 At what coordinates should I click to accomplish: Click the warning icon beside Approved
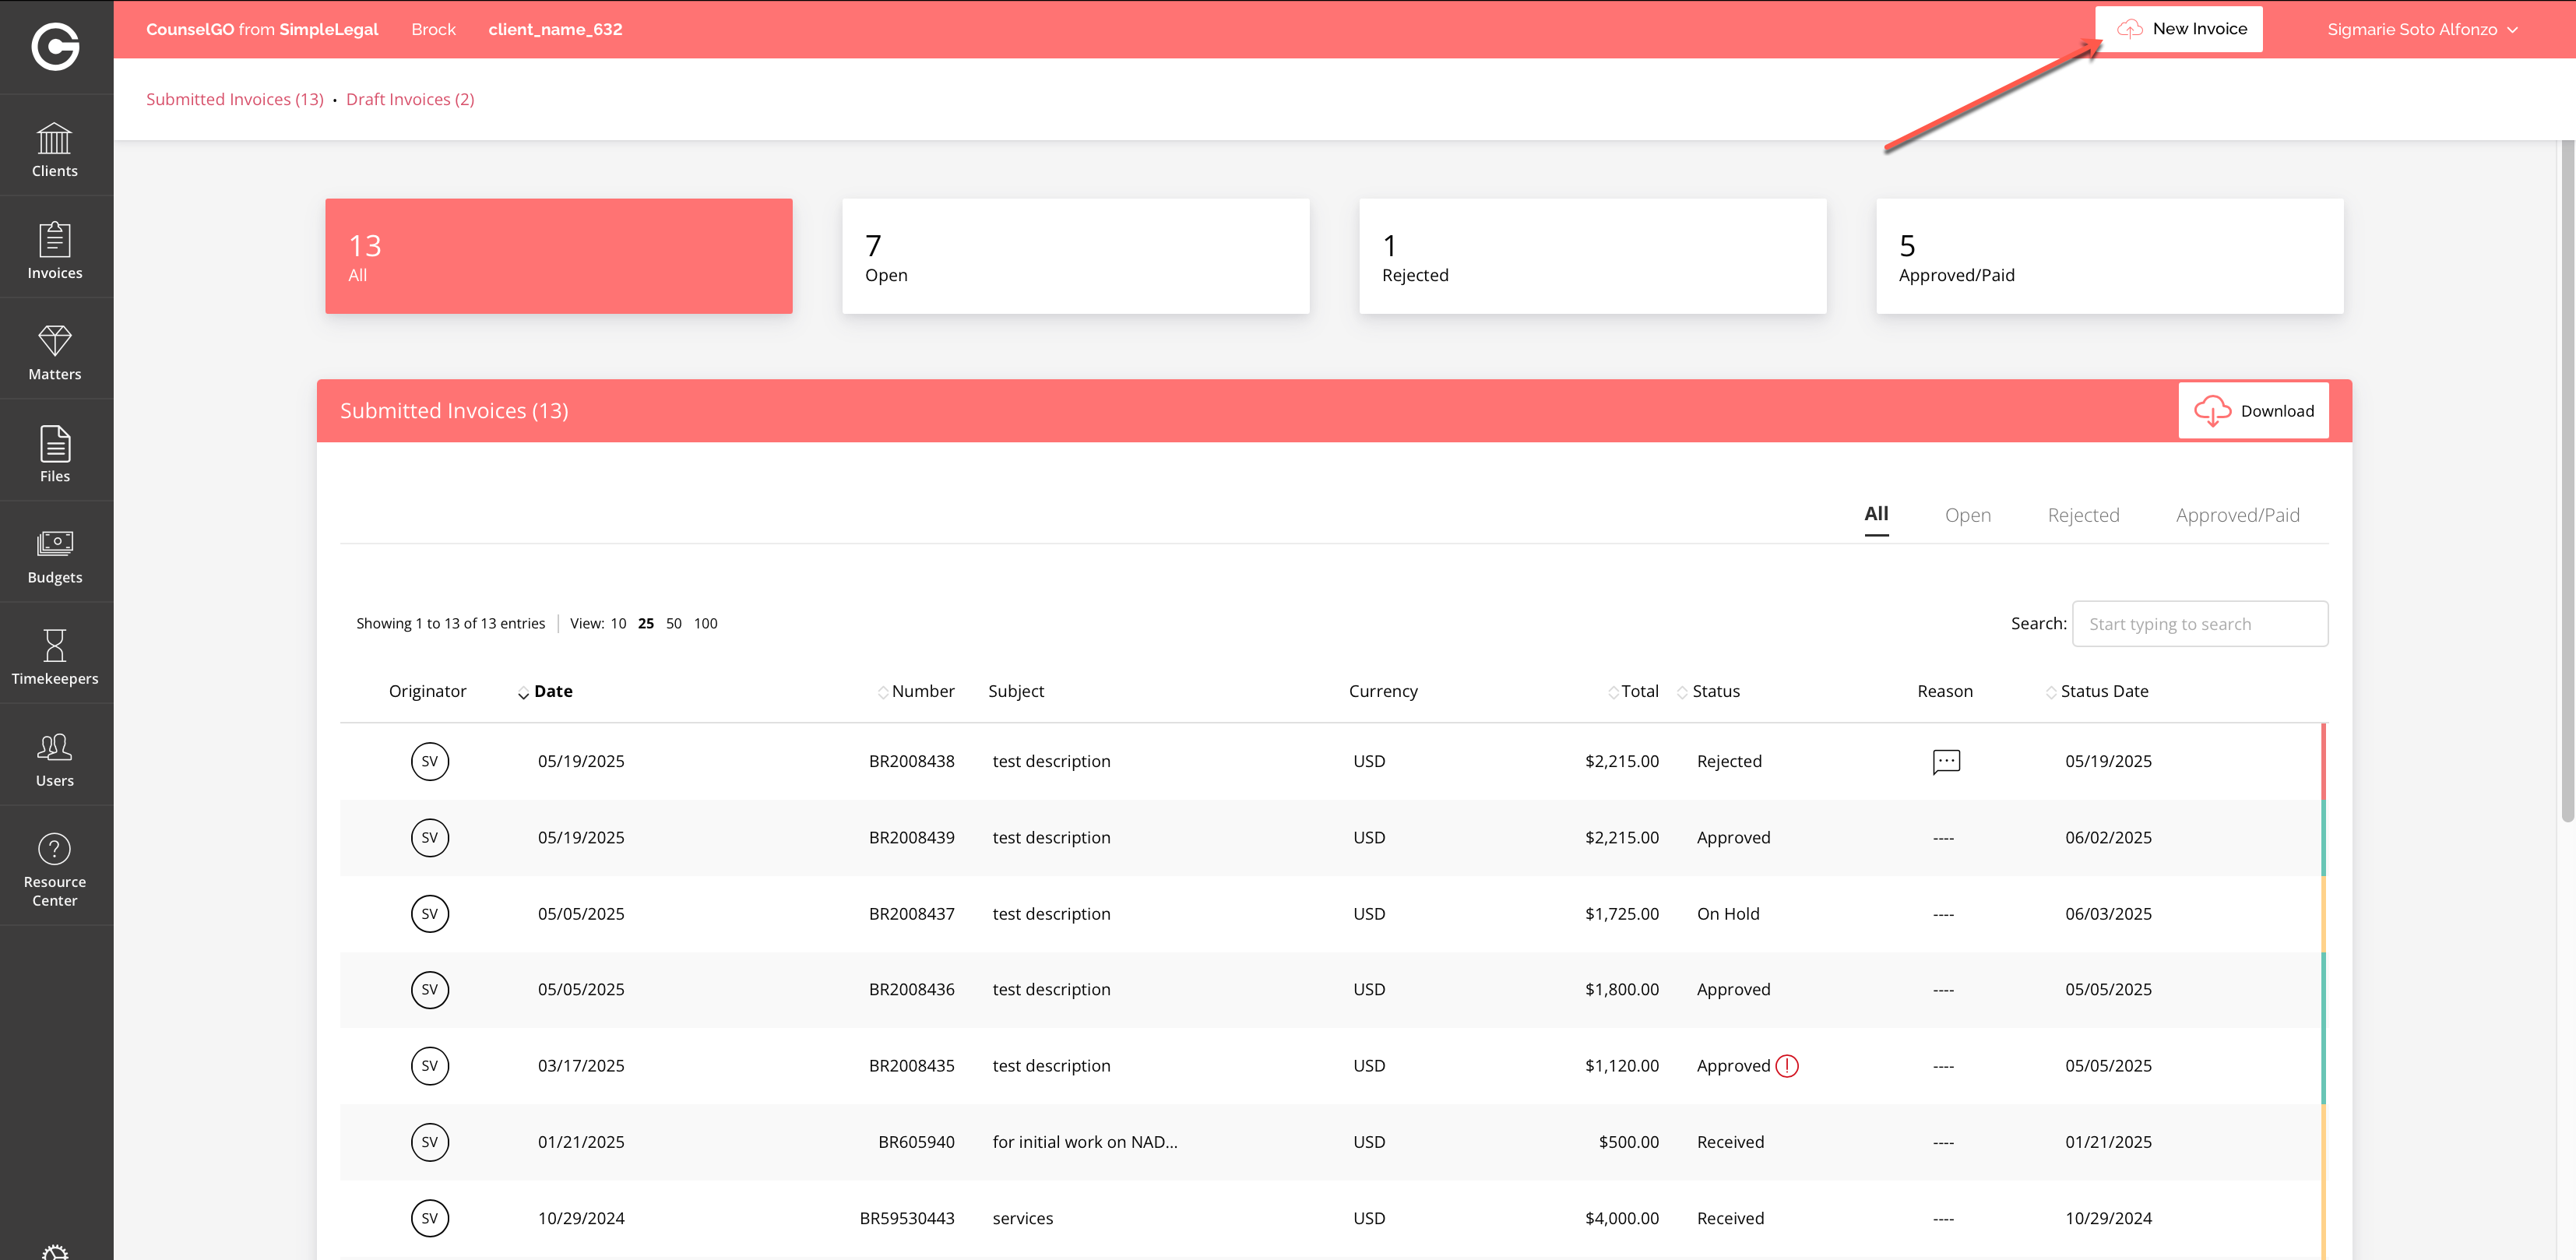pos(1786,1066)
